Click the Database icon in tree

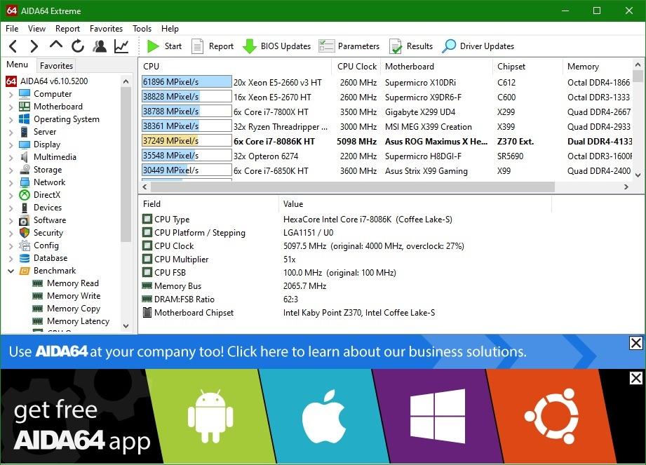pos(25,258)
